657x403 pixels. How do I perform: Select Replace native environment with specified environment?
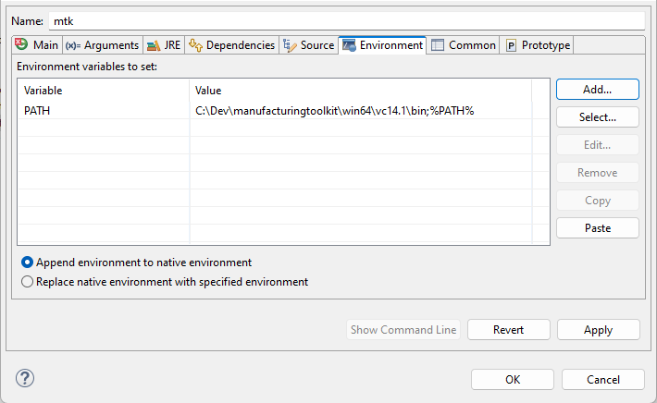coord(28,282)
